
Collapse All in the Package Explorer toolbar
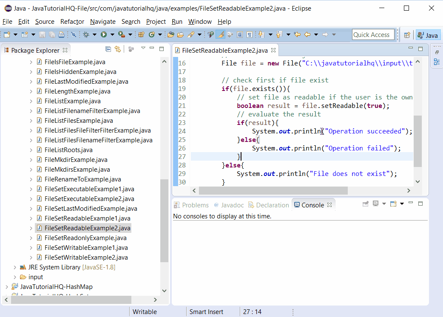click(108, 49)
